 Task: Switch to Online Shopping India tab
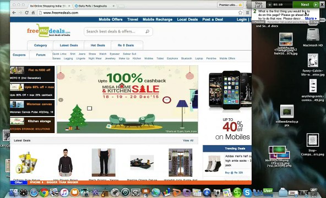coord(50,6)
